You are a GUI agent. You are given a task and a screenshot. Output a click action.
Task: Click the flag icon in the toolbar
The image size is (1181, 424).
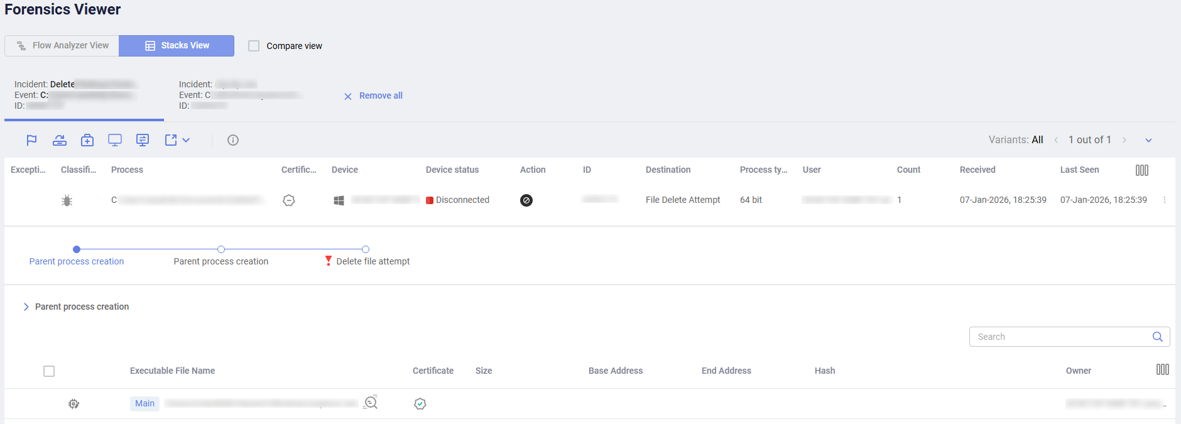pyautogui.click(x=31, y=140)
